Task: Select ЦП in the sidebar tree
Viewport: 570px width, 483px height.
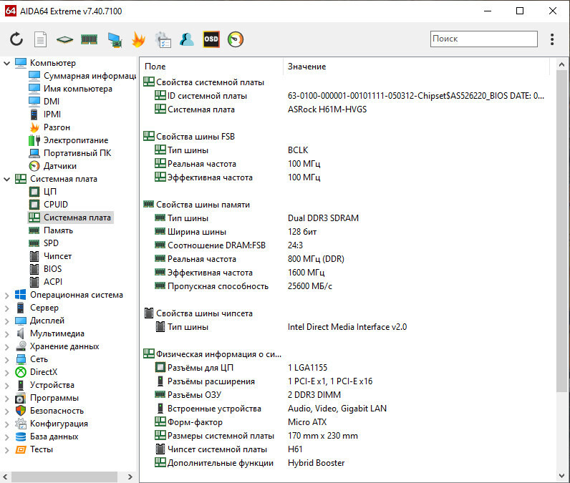Action: [50, 192]
